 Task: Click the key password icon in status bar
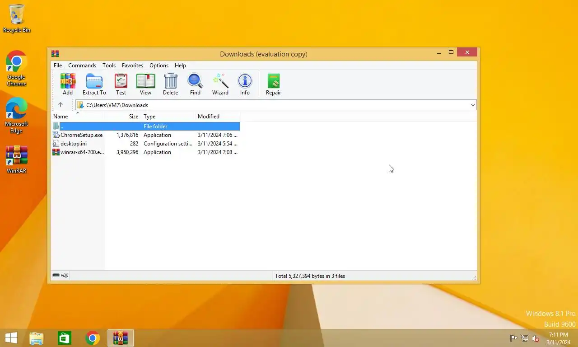point(65,275)
